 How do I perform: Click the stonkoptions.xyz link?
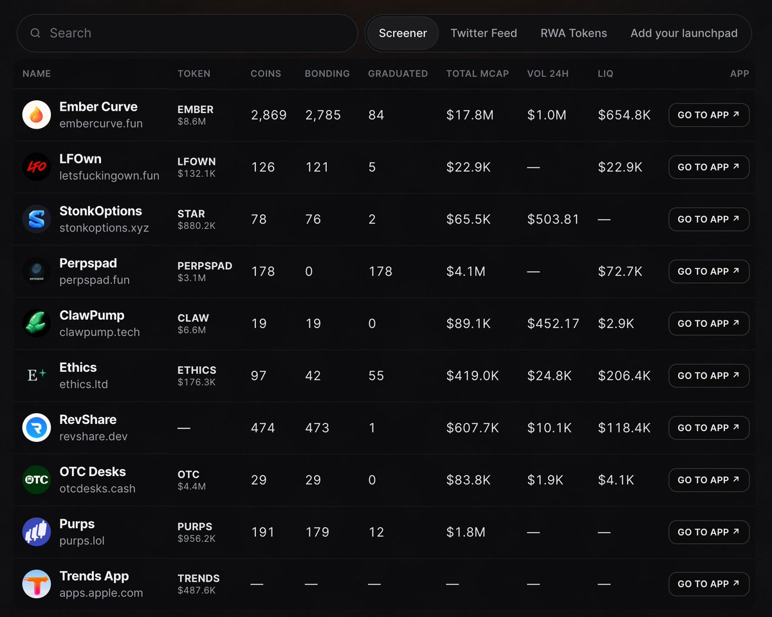pos(104,228)
